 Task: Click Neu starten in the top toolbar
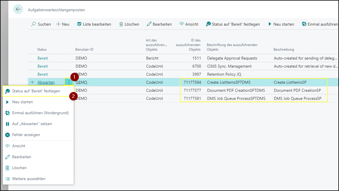(x=281, y=24)
